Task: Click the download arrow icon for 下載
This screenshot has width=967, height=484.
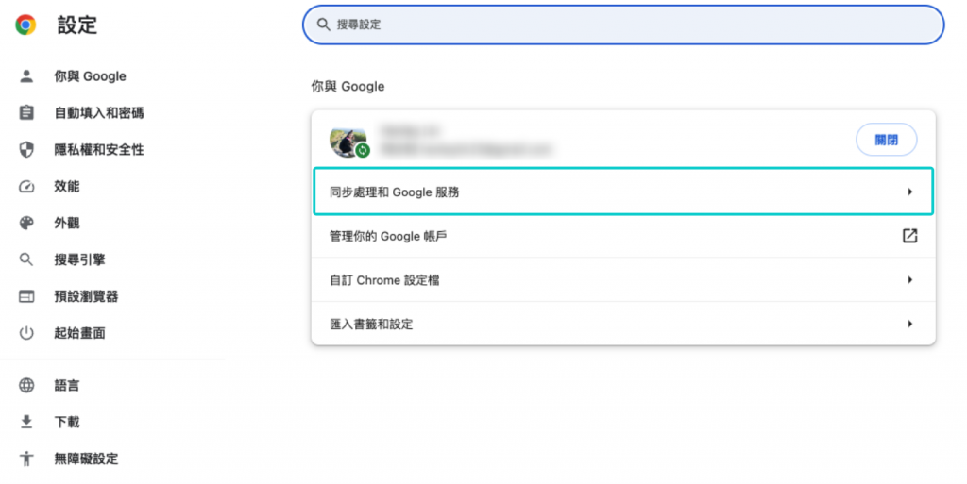Action: pos(26,422)
